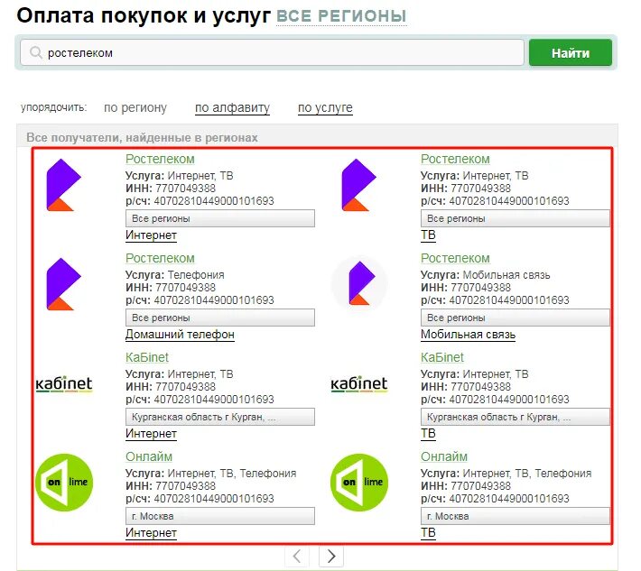This screenshot has width=641, height=571.
Task: Click Ростелеком logo beside Домашний телефон
Action: click(64, 284)
